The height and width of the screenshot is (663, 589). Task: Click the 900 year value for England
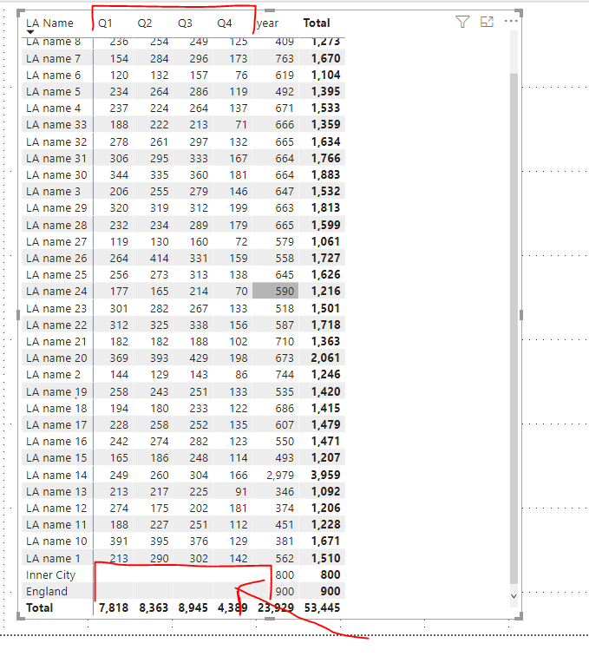pos(285,591)
